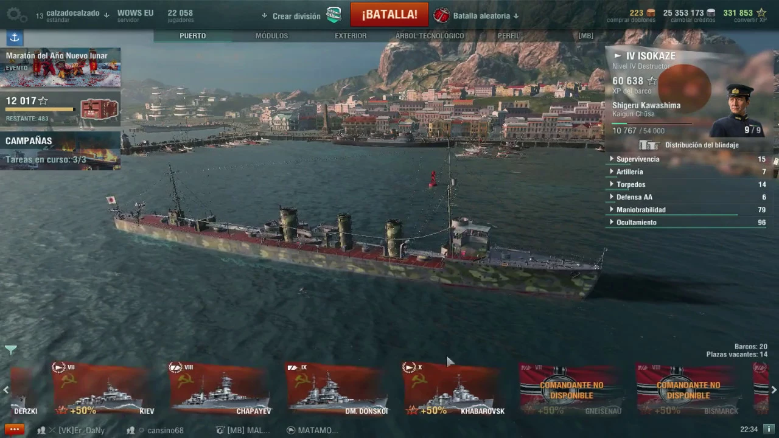Open the settings gear menu
Image resolution: width=779 pixels, height=438 pixels.
16,15
